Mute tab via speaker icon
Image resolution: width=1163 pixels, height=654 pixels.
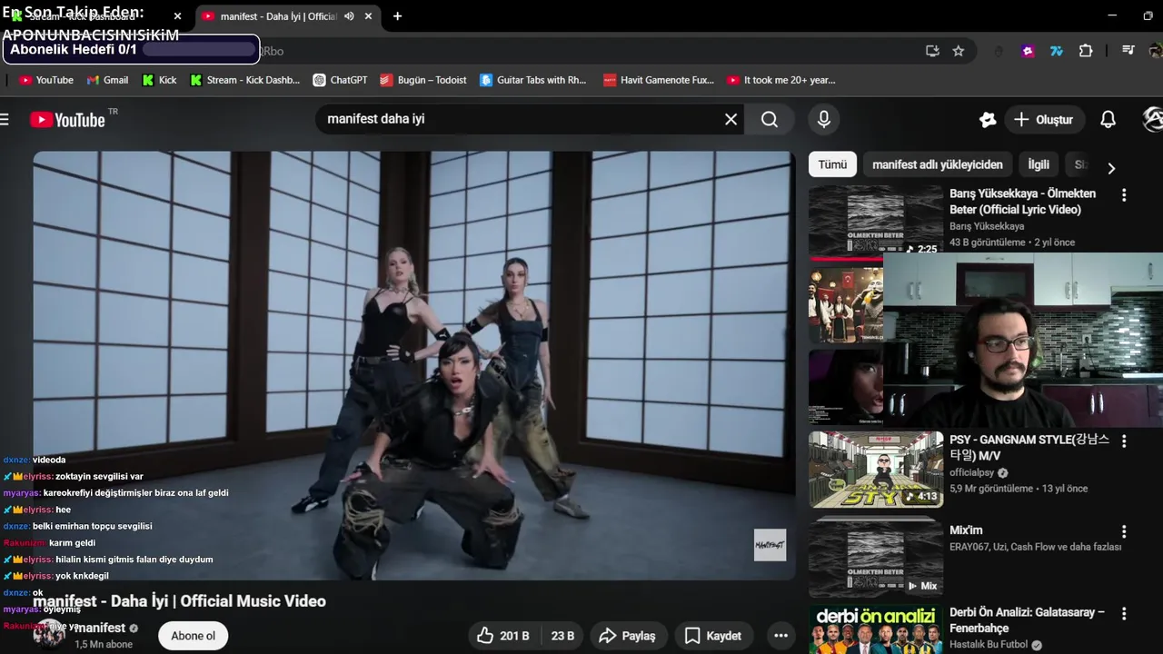pyautogui.click(x=349, y=16)
